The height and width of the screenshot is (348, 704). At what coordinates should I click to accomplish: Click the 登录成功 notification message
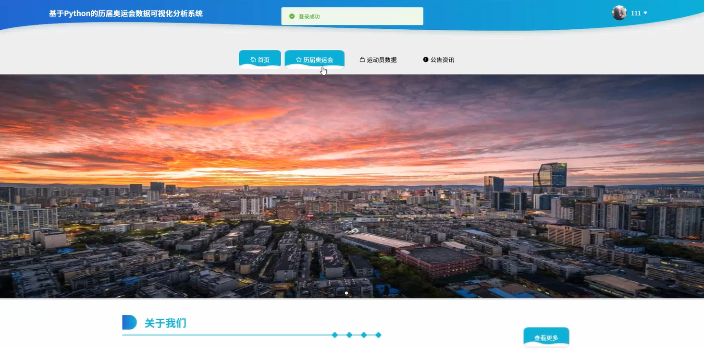(352, 16)
